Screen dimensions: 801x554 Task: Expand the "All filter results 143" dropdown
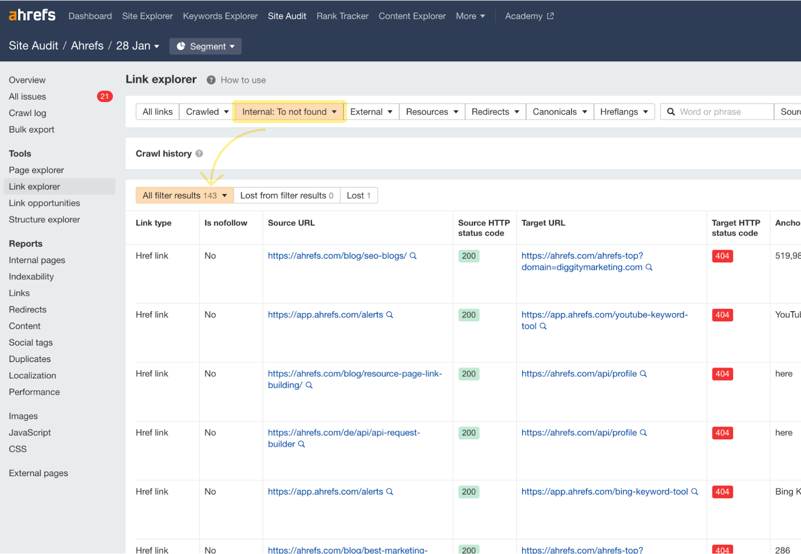pyautogui.click(x=184, y=195)
